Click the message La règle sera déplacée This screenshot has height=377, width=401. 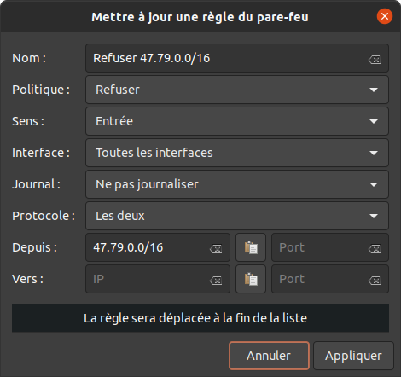click(x=200, y=318)
